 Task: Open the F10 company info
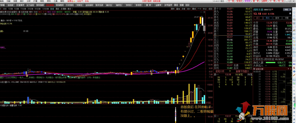199,9
